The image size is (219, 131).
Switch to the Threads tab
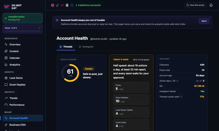point(66,47)
